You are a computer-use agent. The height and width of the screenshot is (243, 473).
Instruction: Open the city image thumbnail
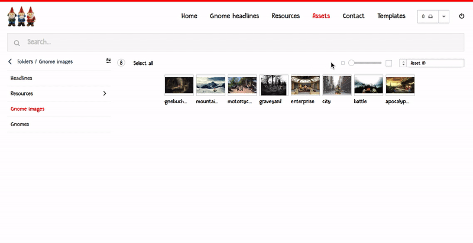point(337,85)
